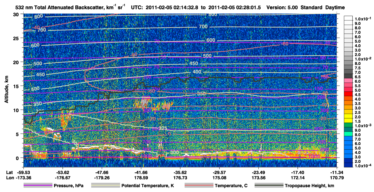Click longitude value -173.36
Image resolution: width=374 pixels, height=192 pixels.
coord(23,178)
